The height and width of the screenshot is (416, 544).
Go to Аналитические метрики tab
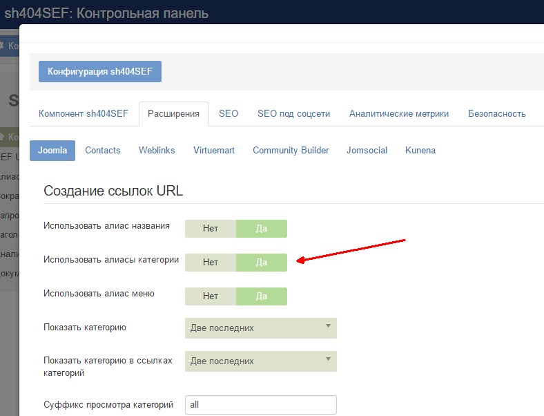(x=399, y=114)
